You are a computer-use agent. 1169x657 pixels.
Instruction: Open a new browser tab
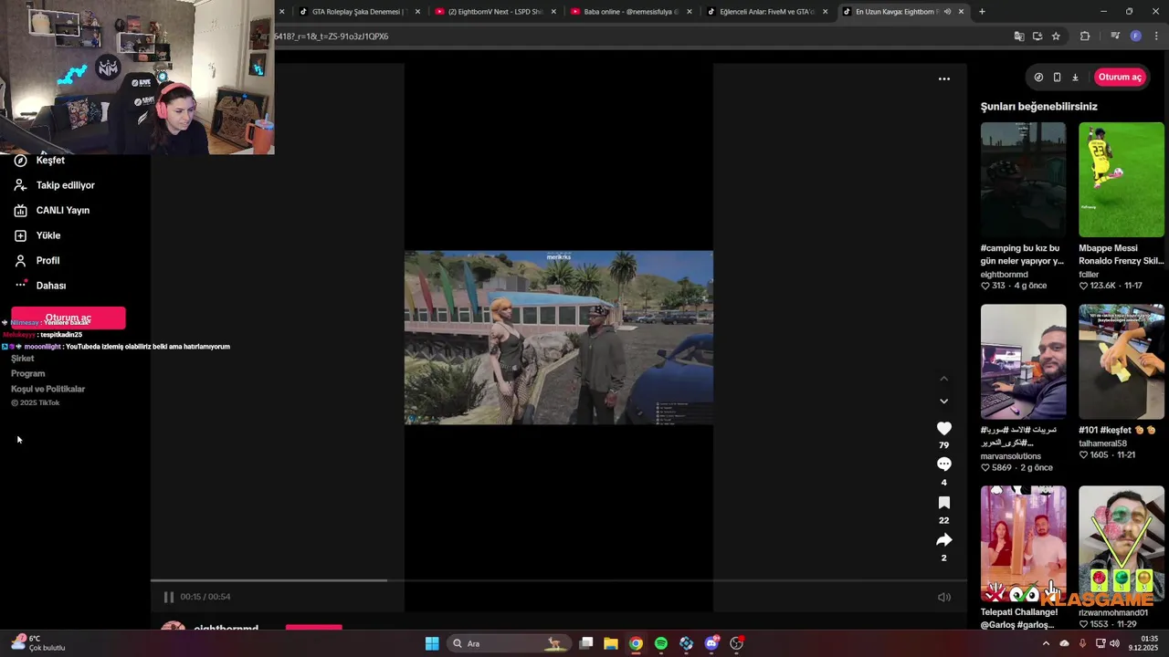(x=982, y=12)
